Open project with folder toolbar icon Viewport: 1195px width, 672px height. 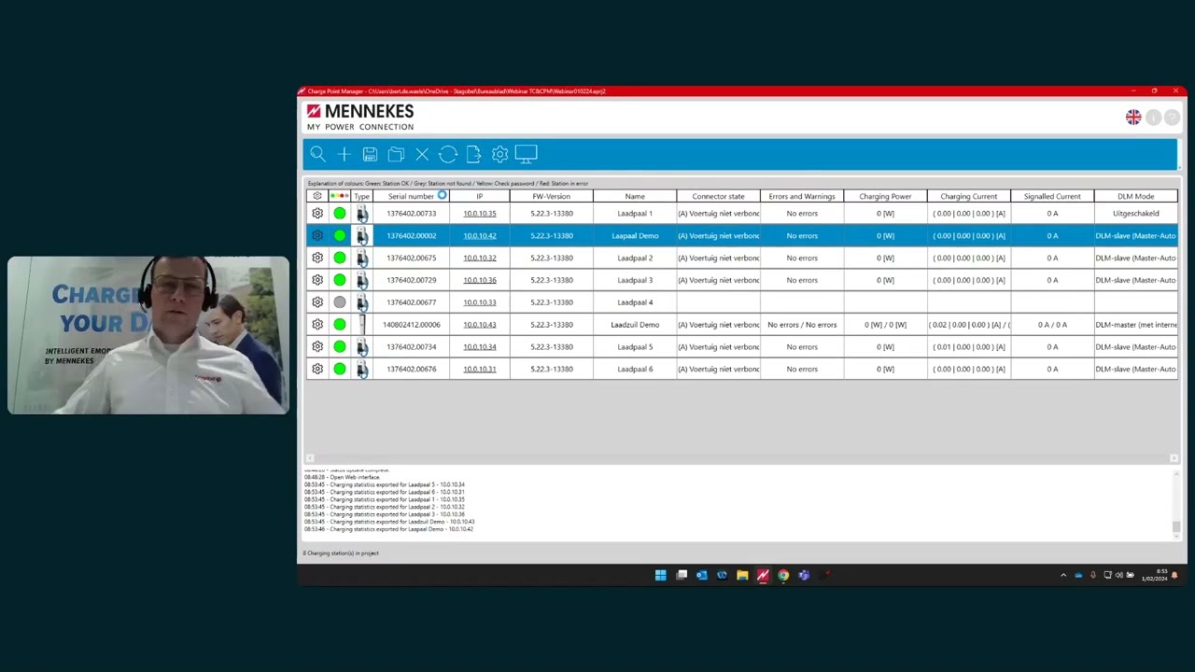(x=396, y=154)
